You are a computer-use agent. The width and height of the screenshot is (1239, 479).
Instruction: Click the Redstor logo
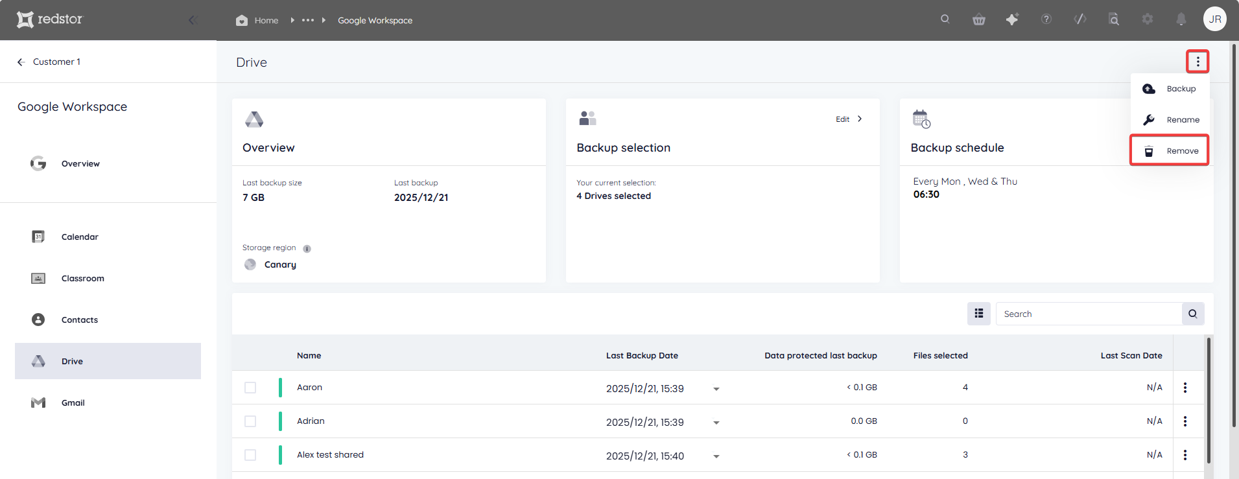pyautogui.click(x=50, y=19)
